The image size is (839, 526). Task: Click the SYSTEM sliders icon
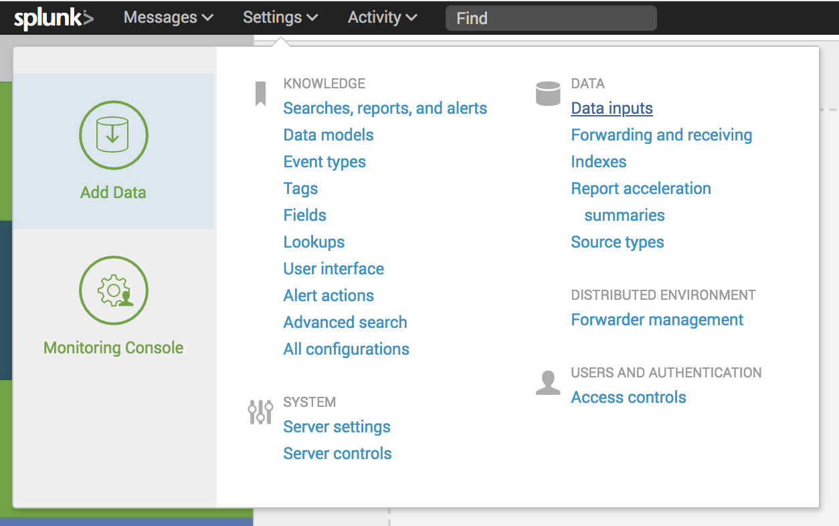coord(261,412)
